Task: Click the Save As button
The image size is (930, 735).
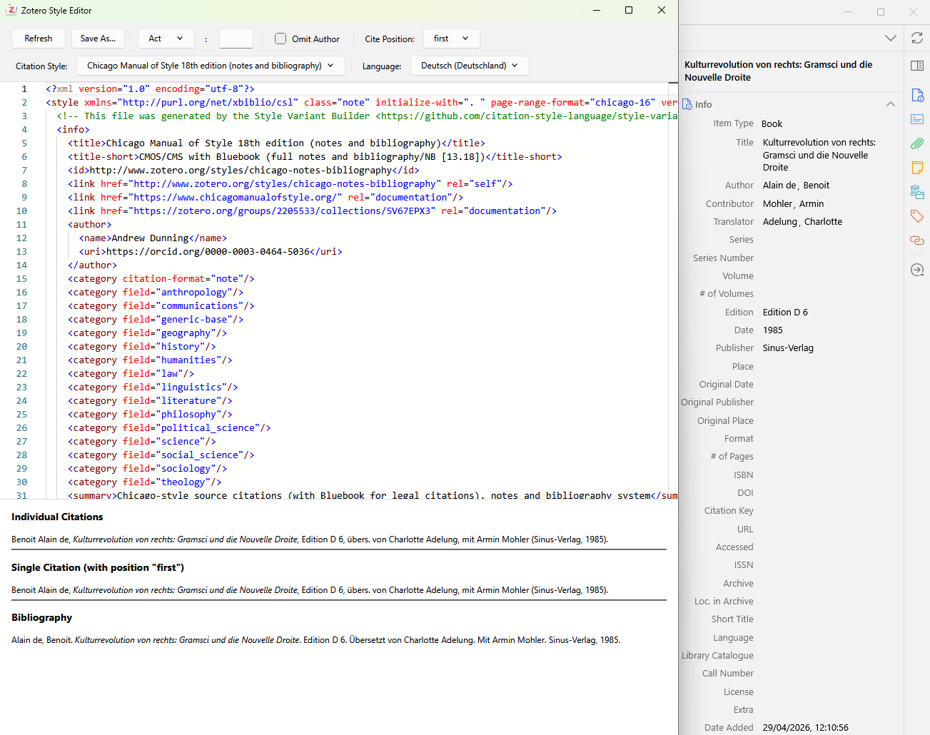Action: pos(98,39)
